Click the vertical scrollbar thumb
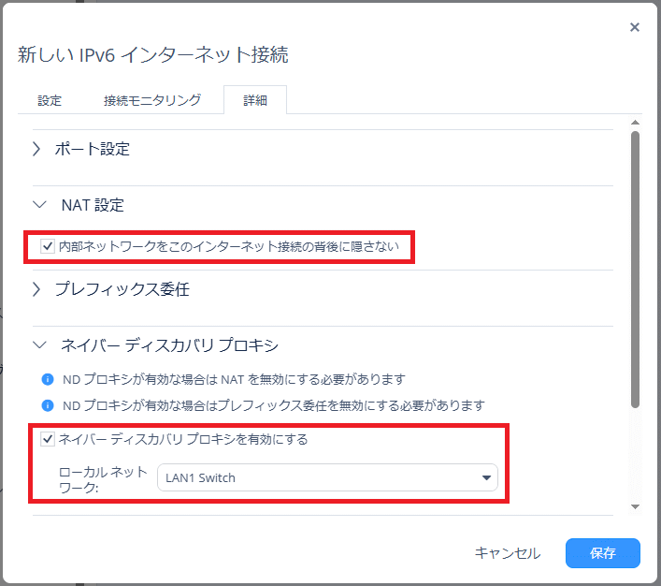This screenshot has height=586, width=661. tap(636, 267)
